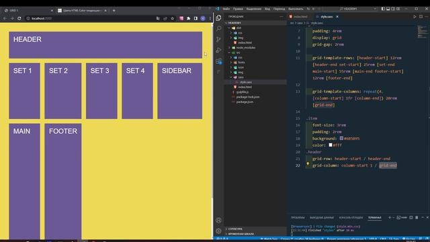Click the Run file play icon in editor
This screenshot has height=242, width=430.
(x=415, y=17)
